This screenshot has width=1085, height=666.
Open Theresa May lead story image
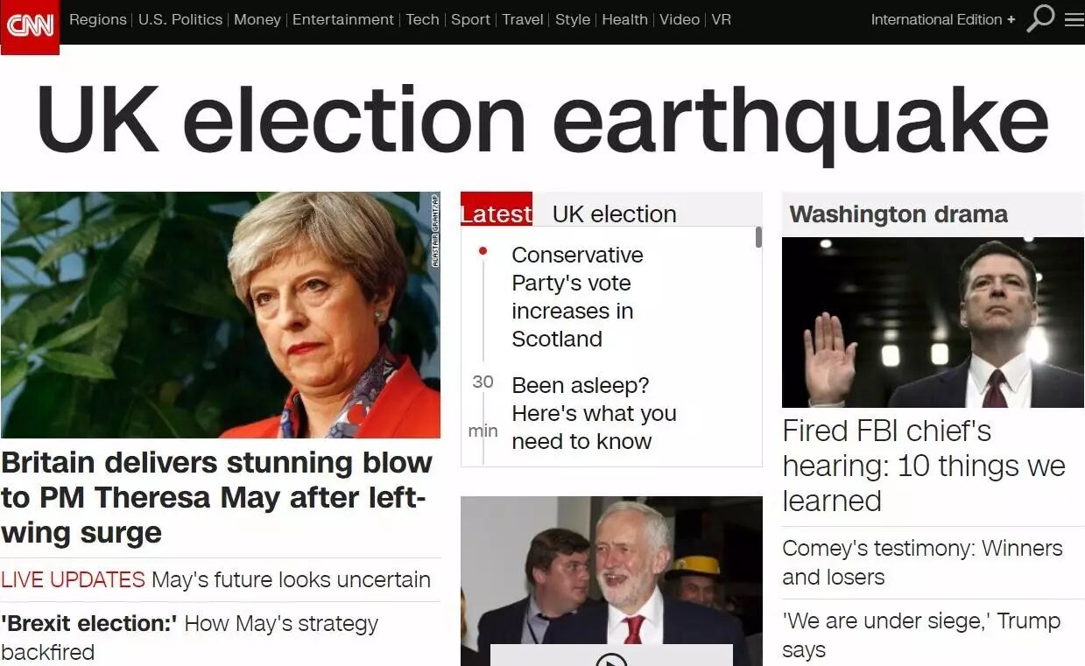(221, 315)
